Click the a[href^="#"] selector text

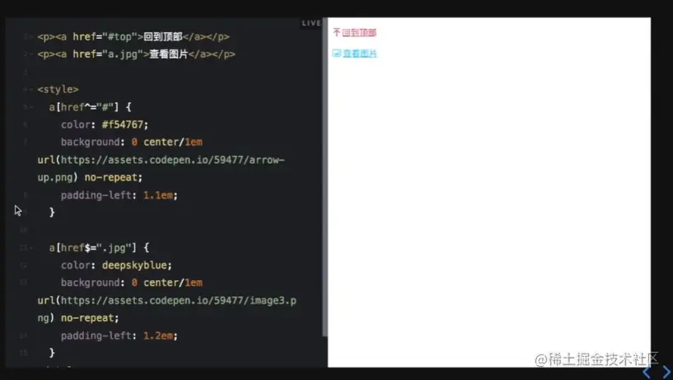tap(84, 107)
